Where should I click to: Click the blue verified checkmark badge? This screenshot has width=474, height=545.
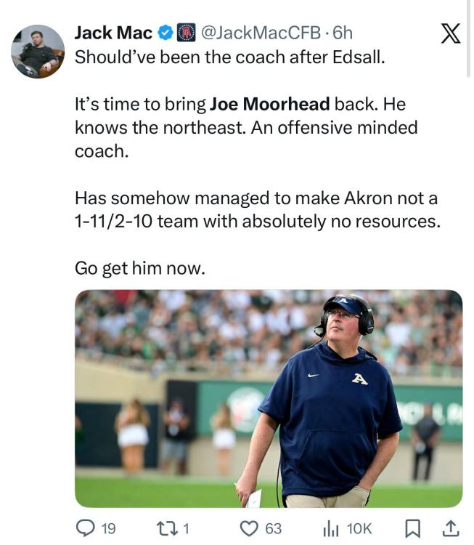pos(166,33)
